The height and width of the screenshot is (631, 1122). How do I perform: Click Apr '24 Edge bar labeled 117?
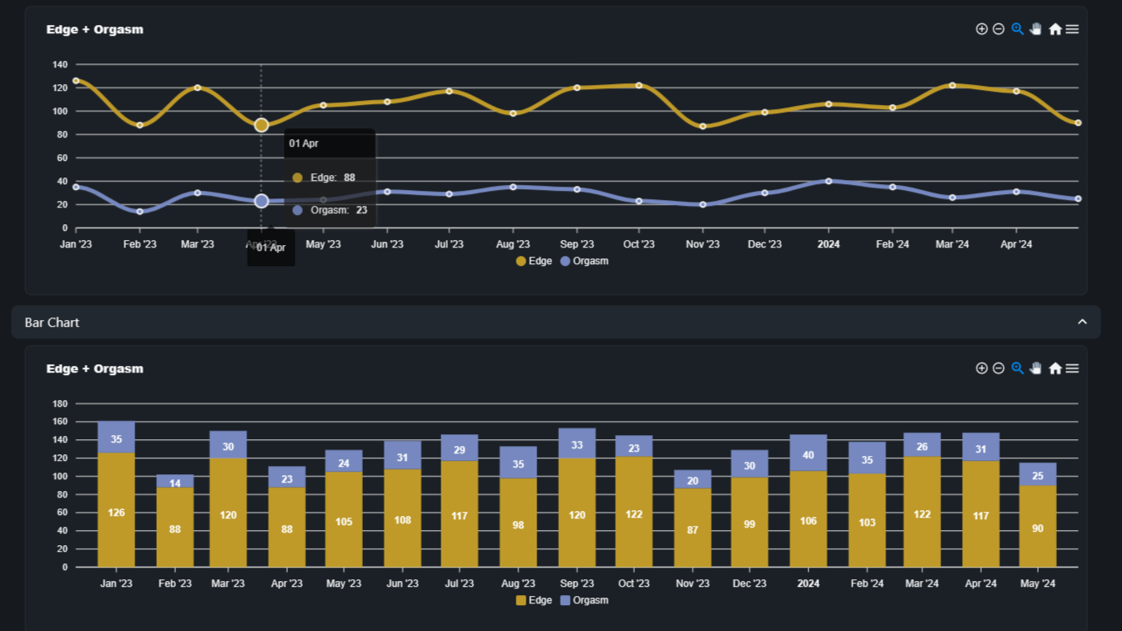click(981, 514)
